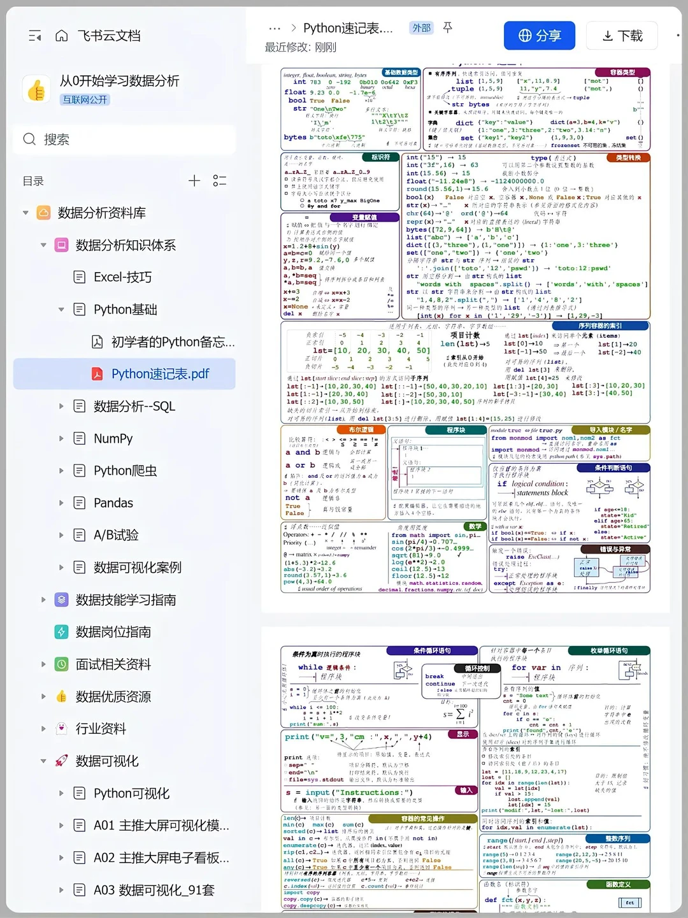Expand the NumPy section
This screenshot has height=918, width=688.
click(61, 438)
